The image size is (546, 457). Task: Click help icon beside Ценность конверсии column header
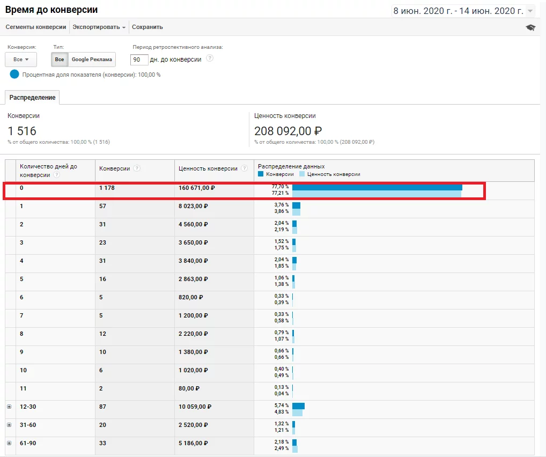tap(245, 168)
